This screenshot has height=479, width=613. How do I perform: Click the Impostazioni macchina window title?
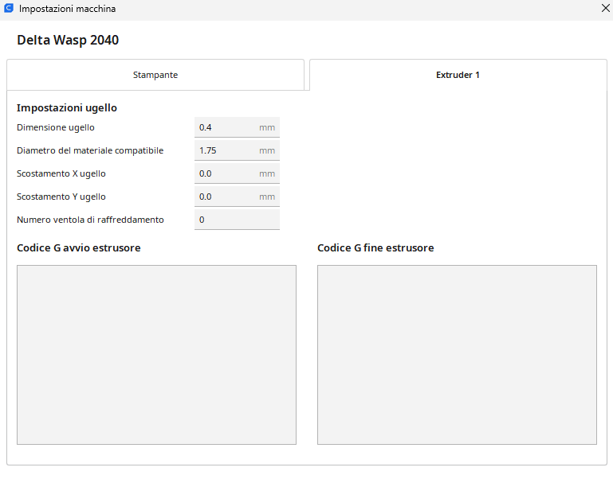[67, 9]
